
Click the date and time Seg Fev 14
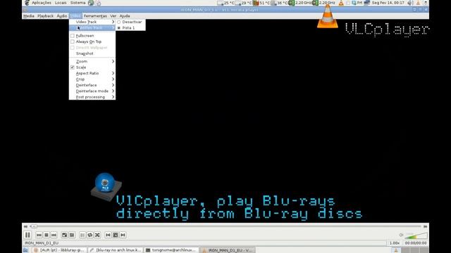coord(388,3)
